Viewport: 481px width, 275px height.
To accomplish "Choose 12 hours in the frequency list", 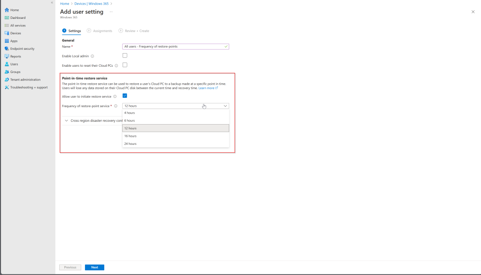I will point(176,128).
